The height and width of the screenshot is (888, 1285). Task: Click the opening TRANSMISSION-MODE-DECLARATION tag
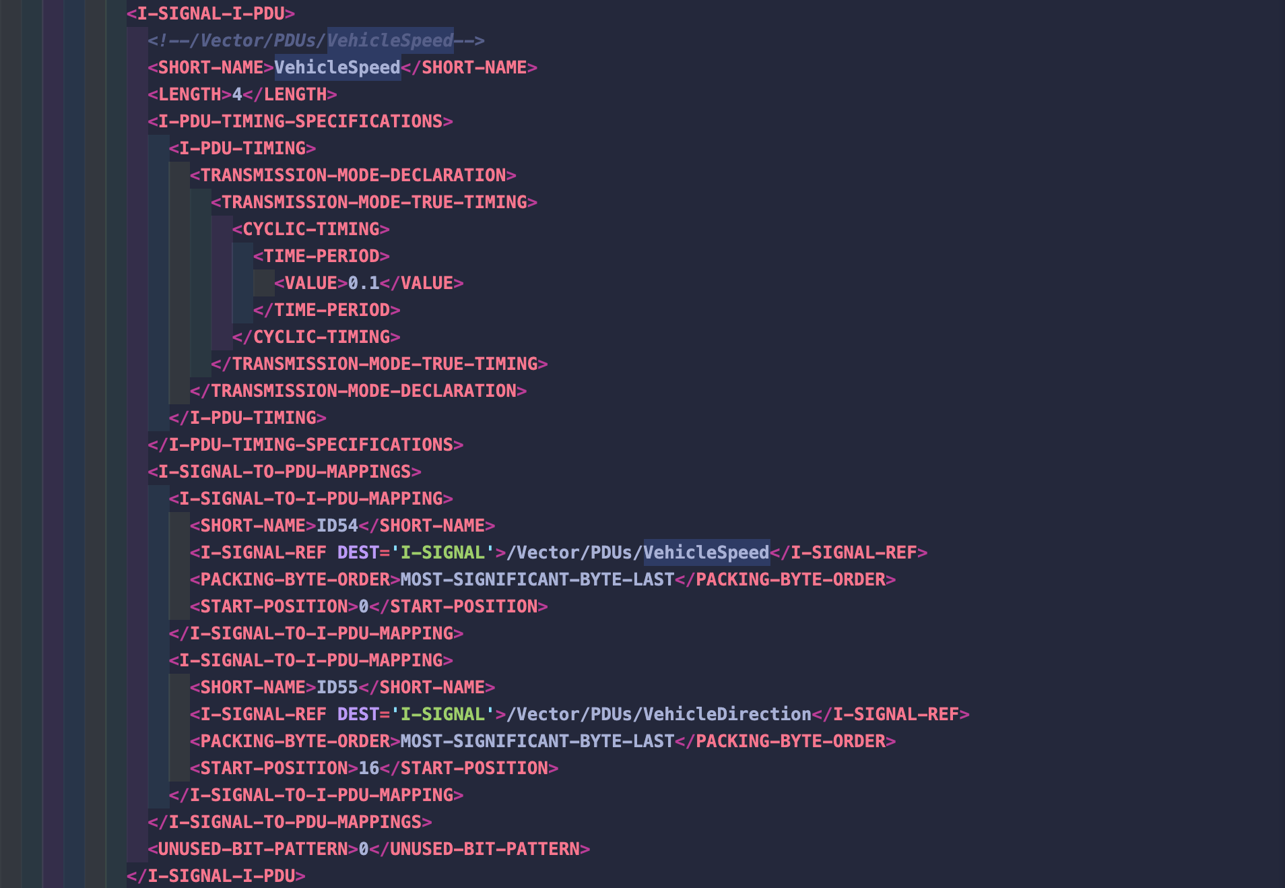353,175
